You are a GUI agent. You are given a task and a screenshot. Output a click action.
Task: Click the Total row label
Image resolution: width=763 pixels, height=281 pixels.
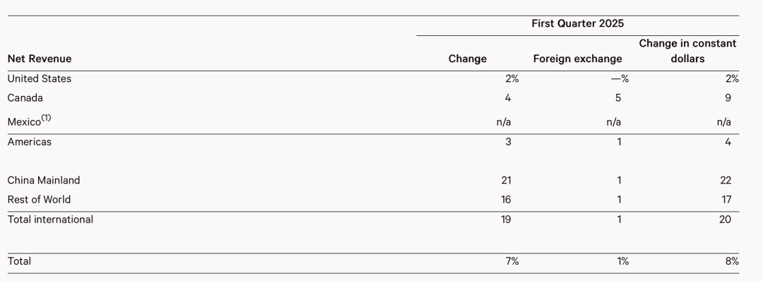tap(19, 261)
